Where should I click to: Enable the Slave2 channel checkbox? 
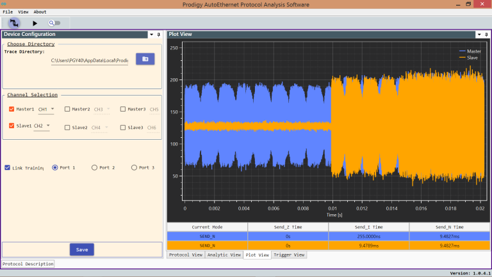pyautogui.click(x=67, y=128)
